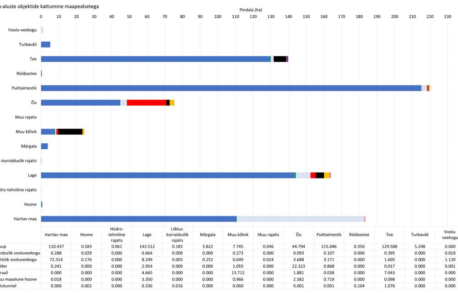This screenshot has height=293, width=458.
Task: Click the 'Tee' column header in the table
Action: click(x=389, y=235)
